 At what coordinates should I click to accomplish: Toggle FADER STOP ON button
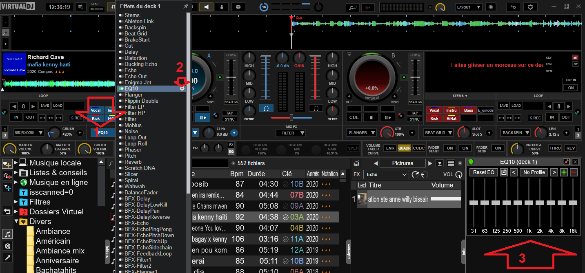point(498,148)
